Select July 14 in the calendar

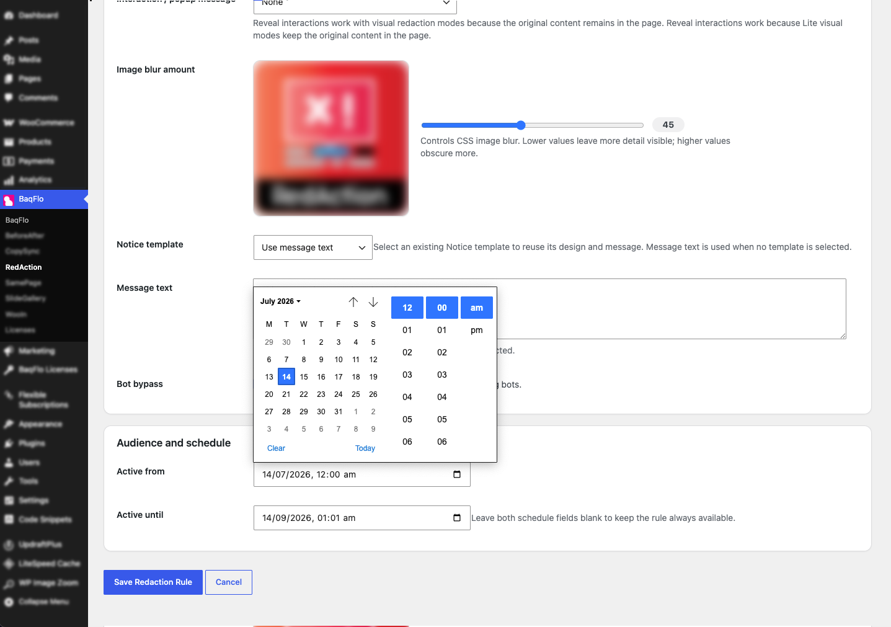[286, 377]
